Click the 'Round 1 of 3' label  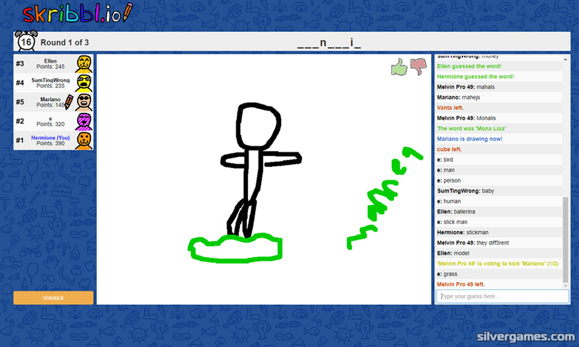[x=64, y=42]
